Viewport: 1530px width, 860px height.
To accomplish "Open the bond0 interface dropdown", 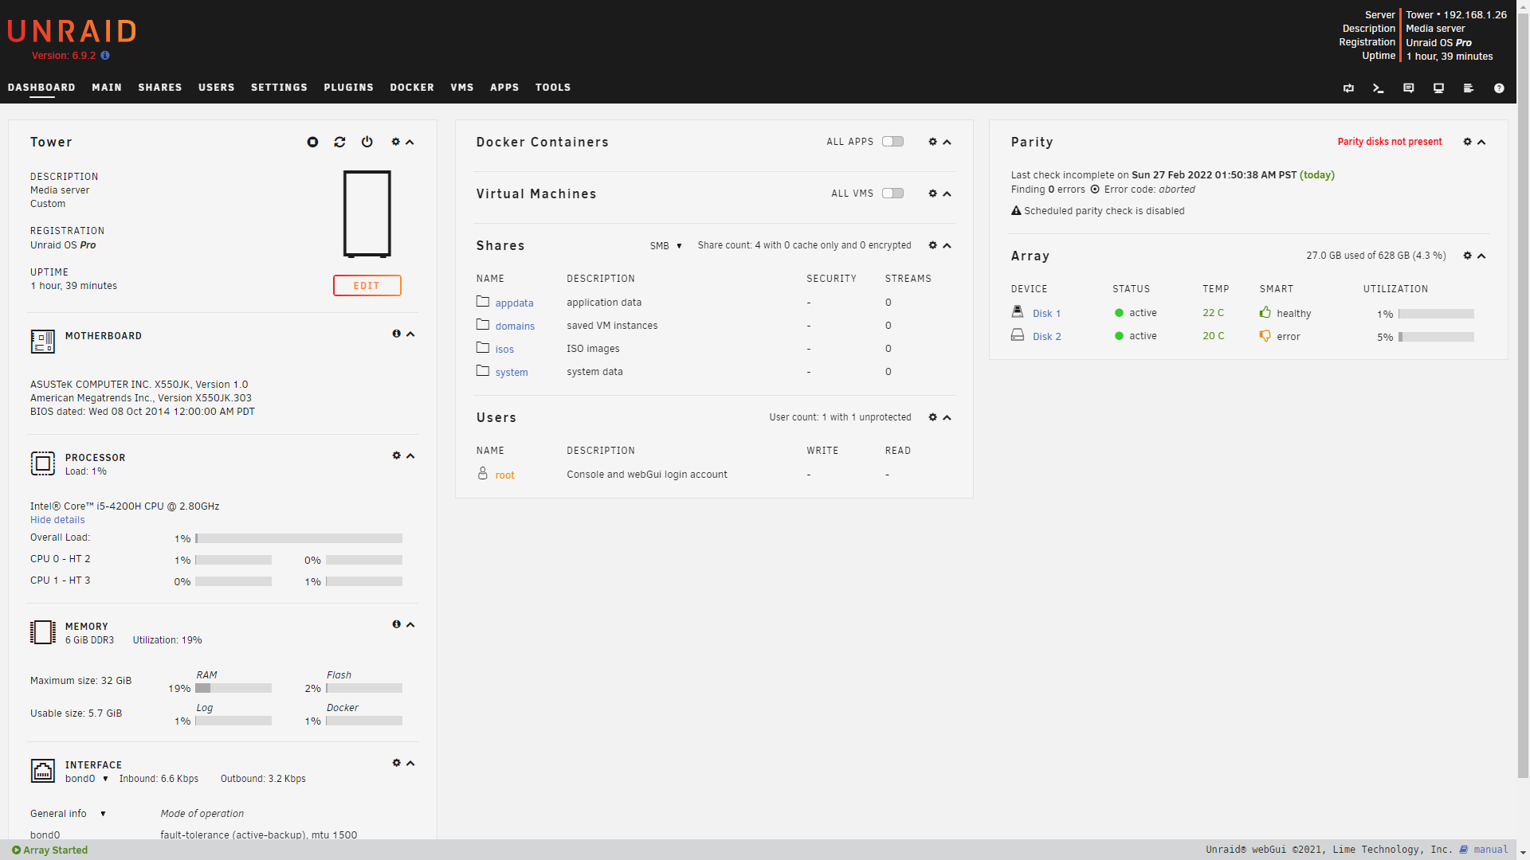I will coord(86,779).
